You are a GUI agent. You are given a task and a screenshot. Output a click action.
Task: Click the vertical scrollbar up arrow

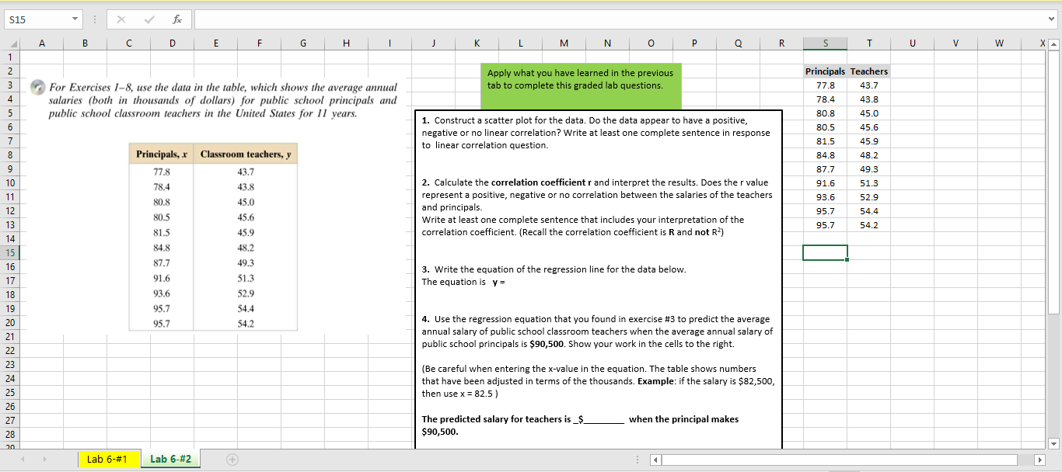coord(1054,44)
